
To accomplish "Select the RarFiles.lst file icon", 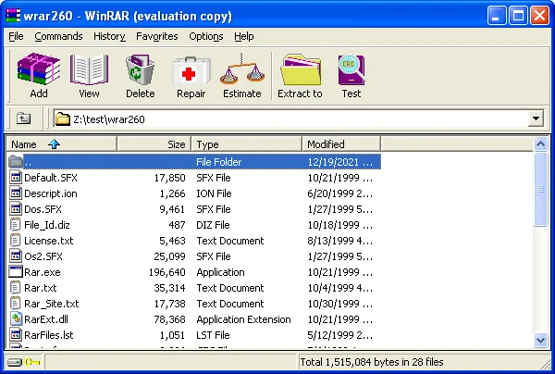I will pyautogui.click(x=16, y=335).
